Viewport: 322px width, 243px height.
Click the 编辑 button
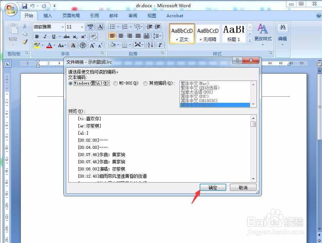(282, 34)
